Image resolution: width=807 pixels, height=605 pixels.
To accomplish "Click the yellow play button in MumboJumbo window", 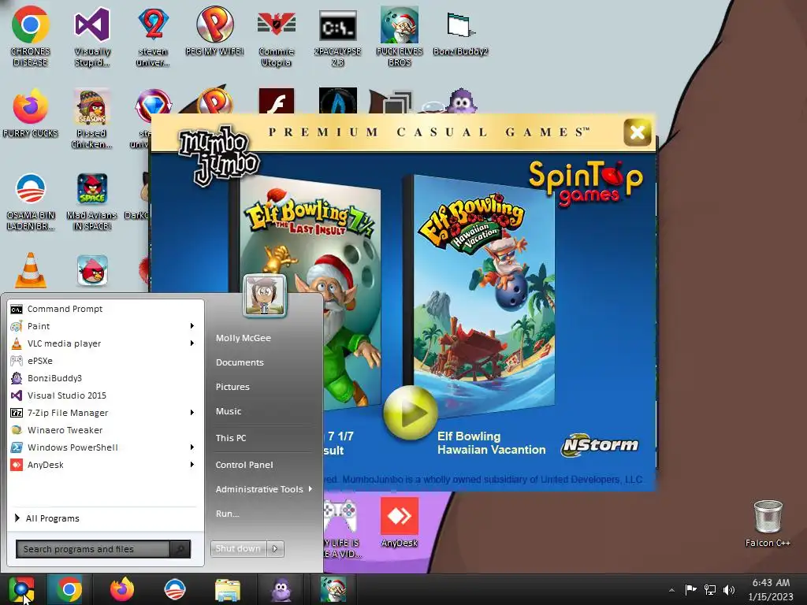I will tap(410, 413).
